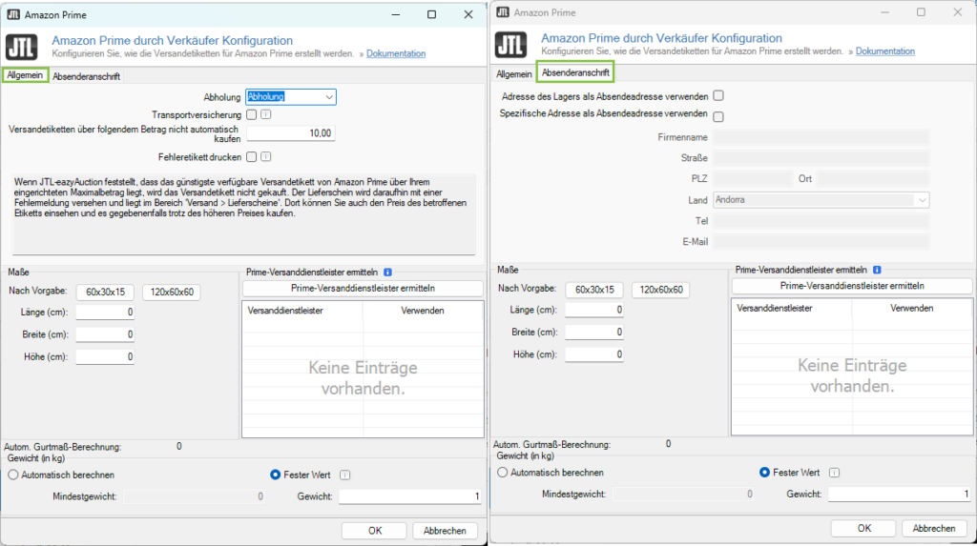This screenshot has width=977, height=546.
Task: Click the maximum amount field showing 10,00
Action: point(291,133)
